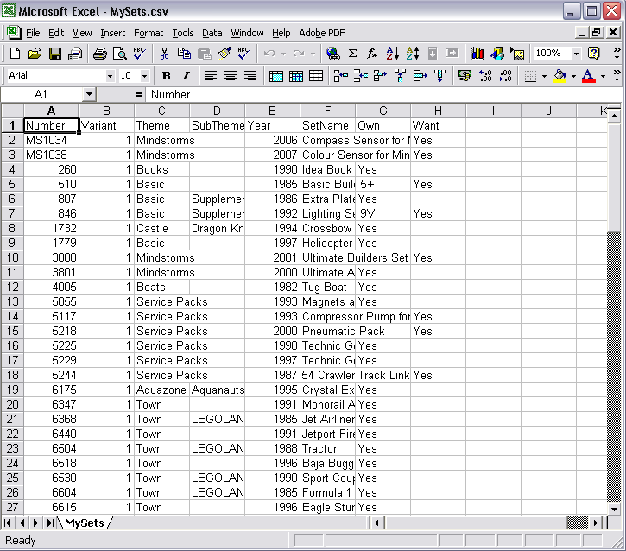Click the Decrease Decimal icon

[x=505, y=75]
